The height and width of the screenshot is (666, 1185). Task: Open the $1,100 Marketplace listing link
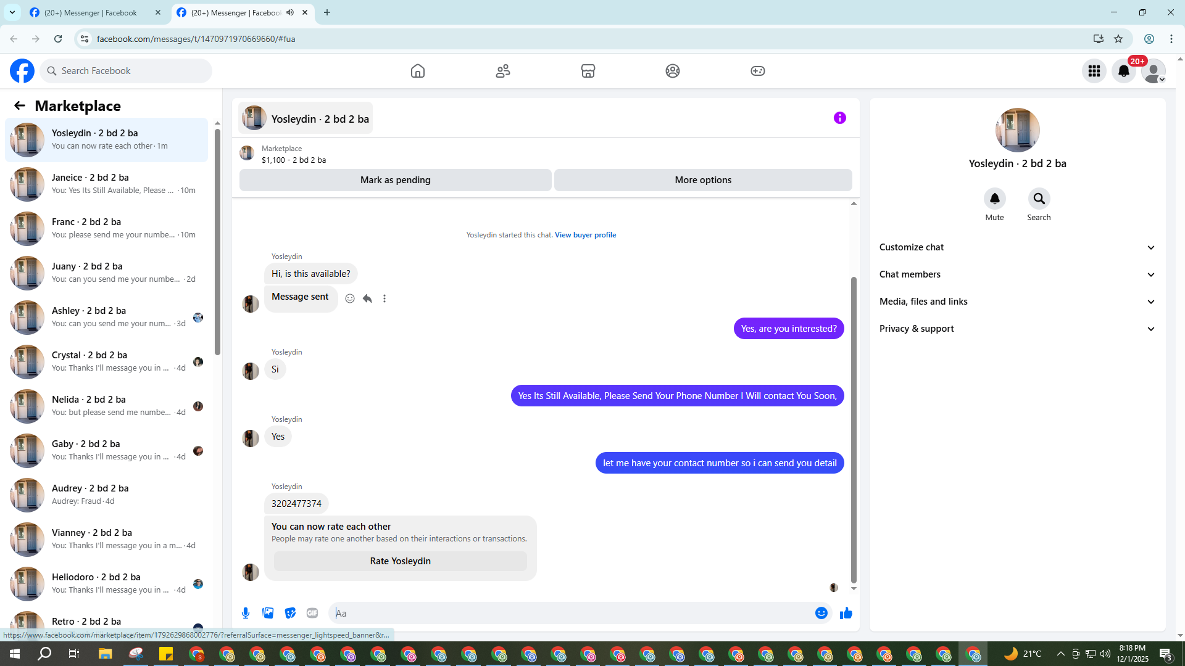click(x=294, y=160)
